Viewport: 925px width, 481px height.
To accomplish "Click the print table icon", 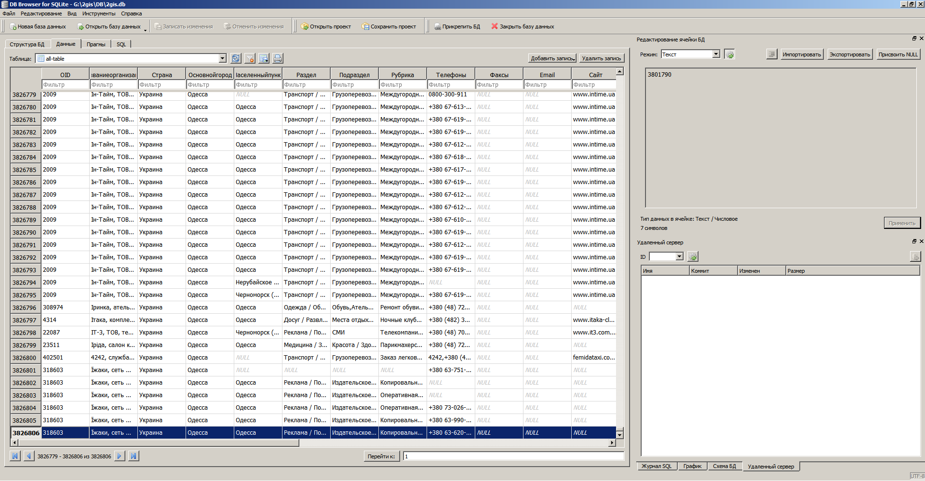I will [x=278, y=58].
